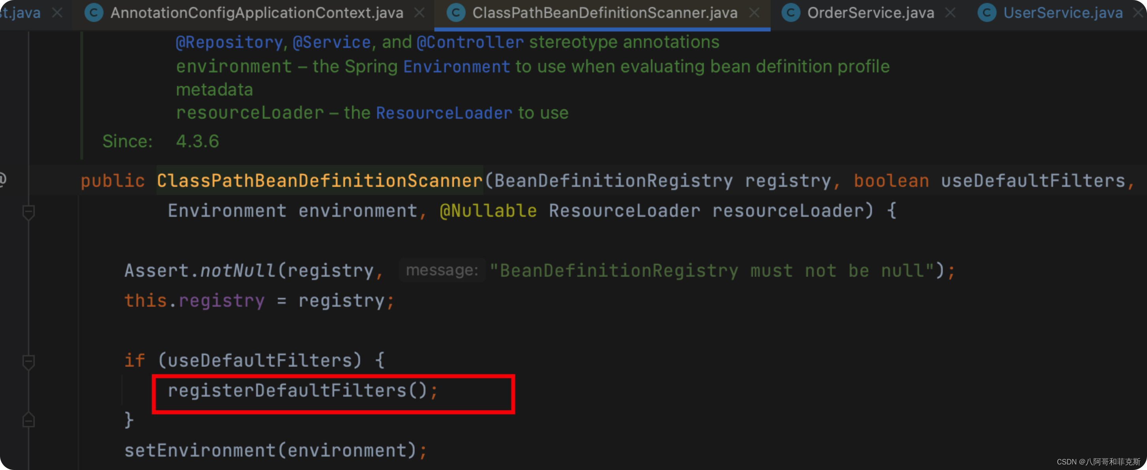1147x470 pixels.
Task: Click the UserService.java class file icon
Action: pos(987,13)
